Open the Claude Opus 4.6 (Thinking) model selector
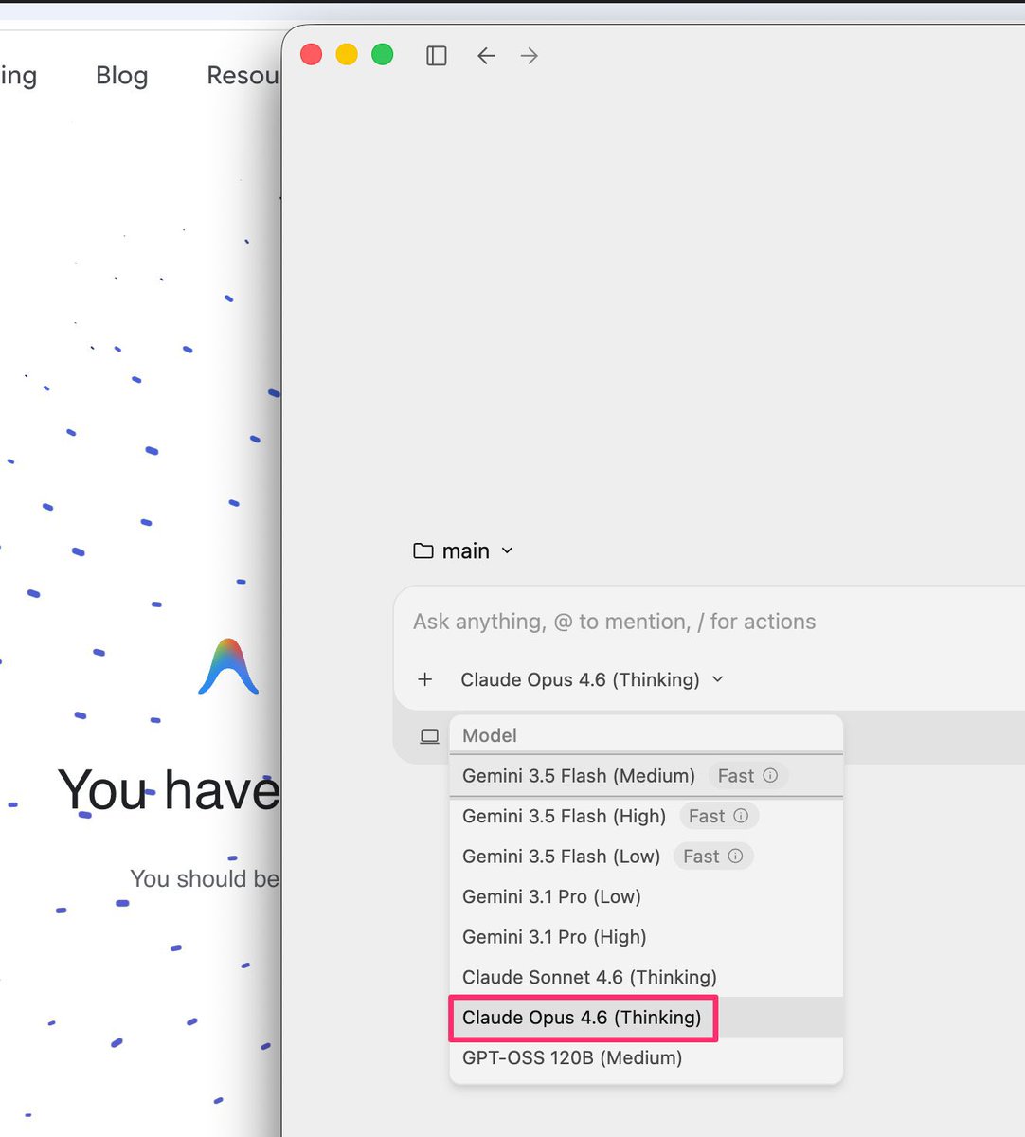Viewport: 1025px width, 1137px height. [592, 679]
